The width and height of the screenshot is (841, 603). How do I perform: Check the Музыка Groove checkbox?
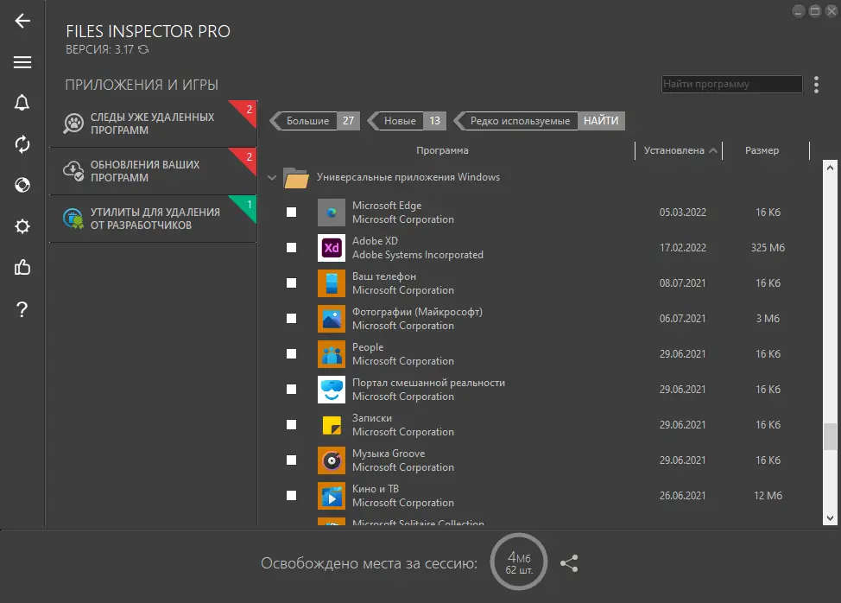(x=291, y=460)
